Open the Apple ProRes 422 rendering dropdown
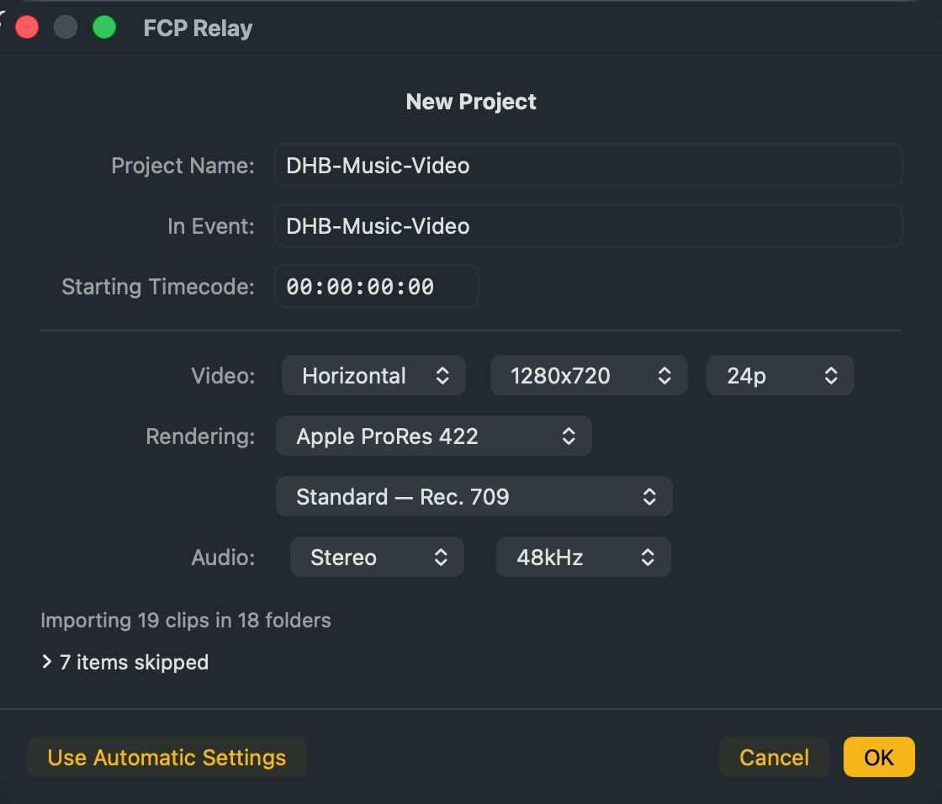This screenshot has width=942, height=804. (x=434, y=436)
